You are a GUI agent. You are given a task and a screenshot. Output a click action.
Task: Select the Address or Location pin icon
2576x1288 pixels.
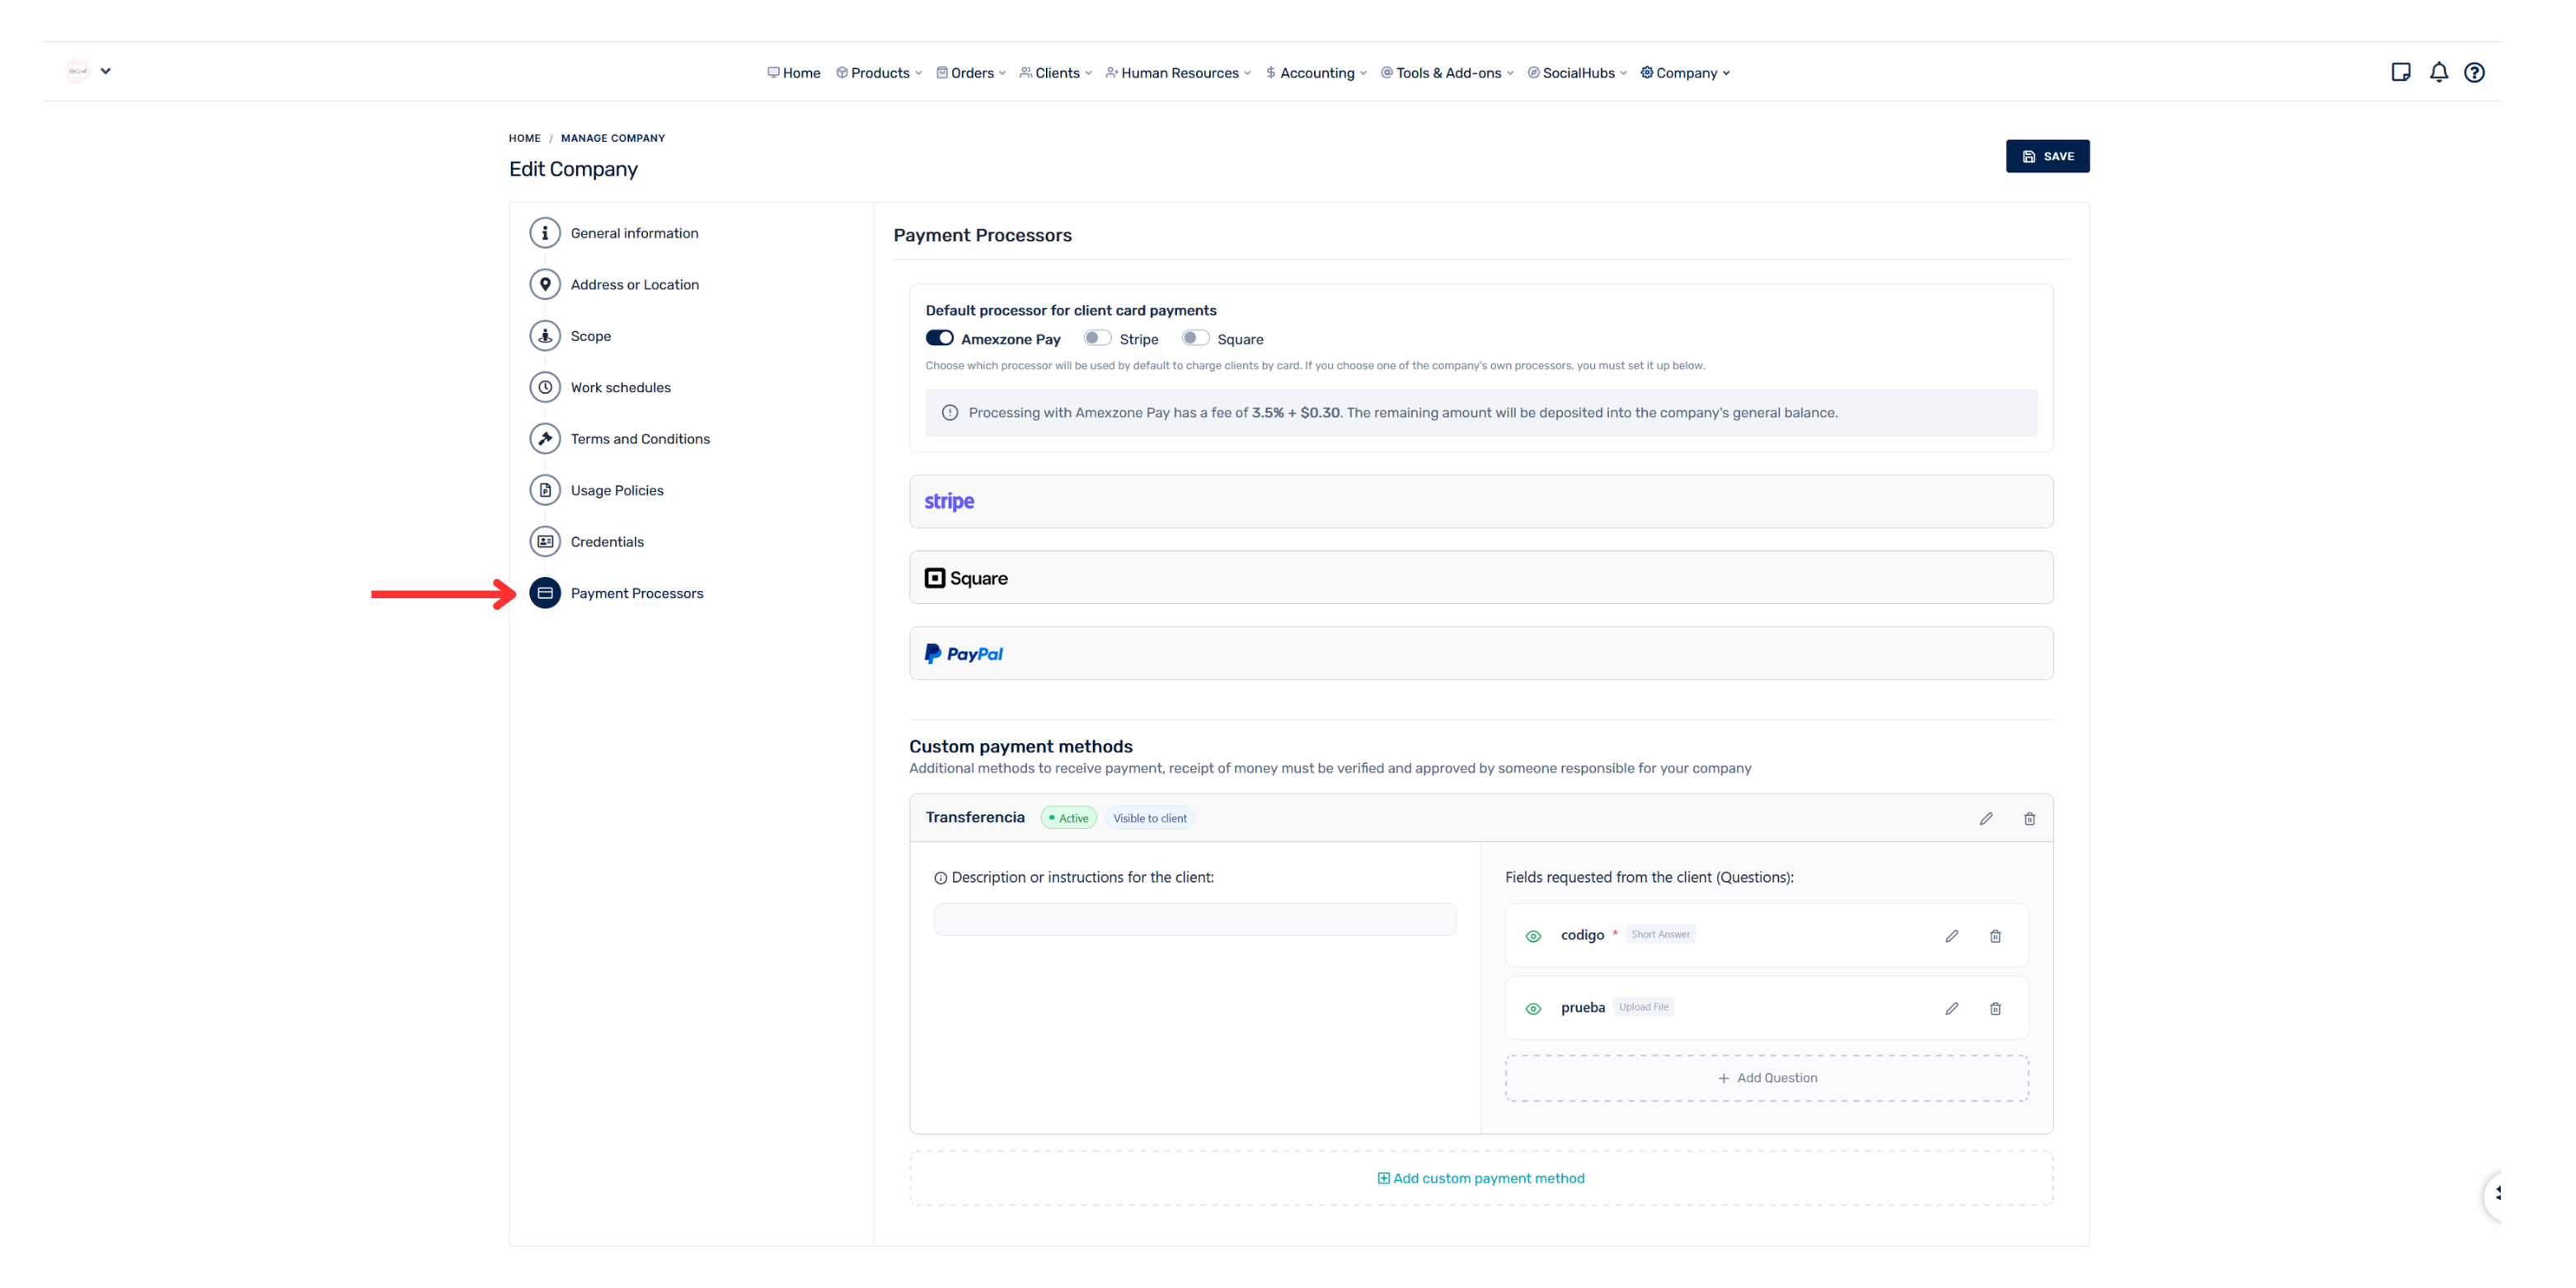[x=545, y=284]
